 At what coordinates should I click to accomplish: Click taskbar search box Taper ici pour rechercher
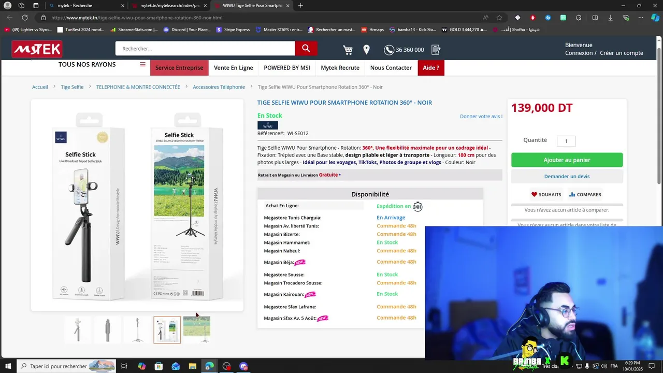(x=66, y=366)
